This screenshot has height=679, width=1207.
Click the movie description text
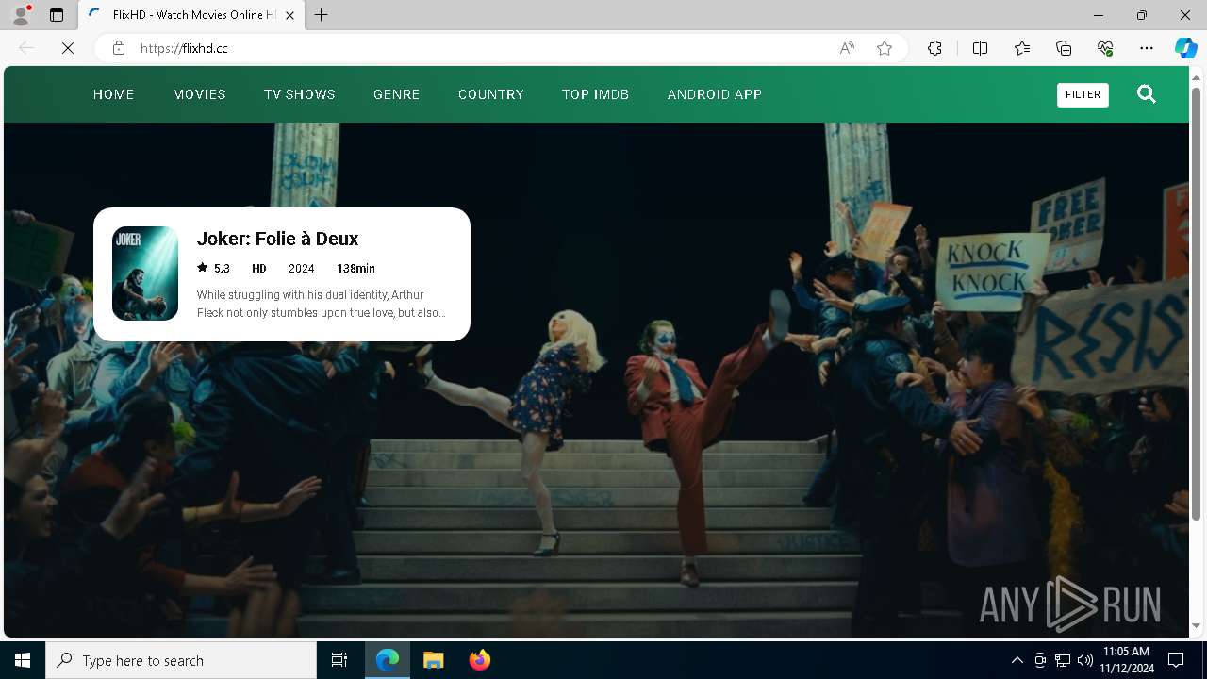[321, 304]
